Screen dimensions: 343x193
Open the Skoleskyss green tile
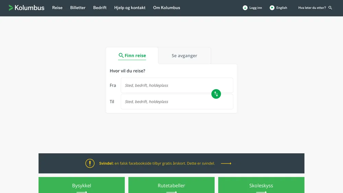pos(261,185)
